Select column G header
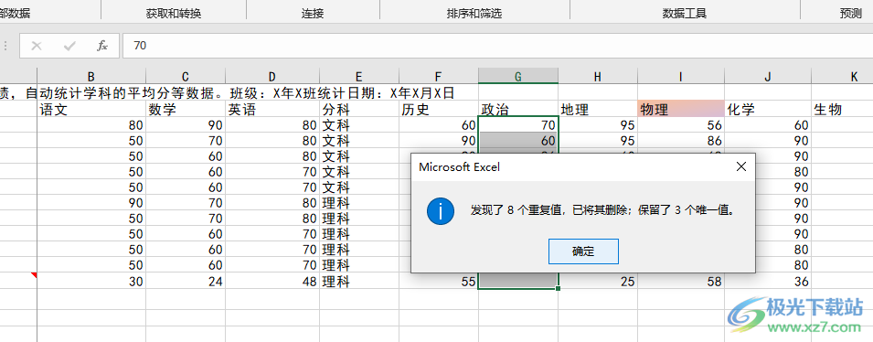This screenshot has width=873, height=342. (x=518, y=77)
